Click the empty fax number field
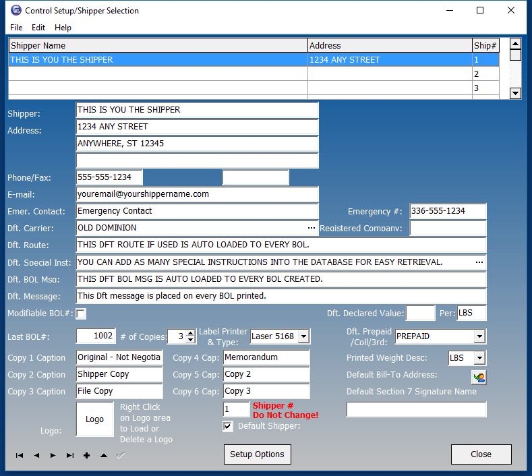532x476 pixels. click(256, 177)
